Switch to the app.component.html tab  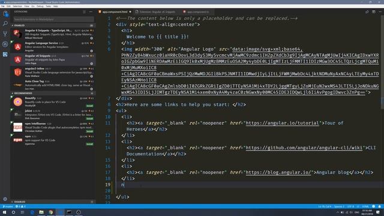115,12
